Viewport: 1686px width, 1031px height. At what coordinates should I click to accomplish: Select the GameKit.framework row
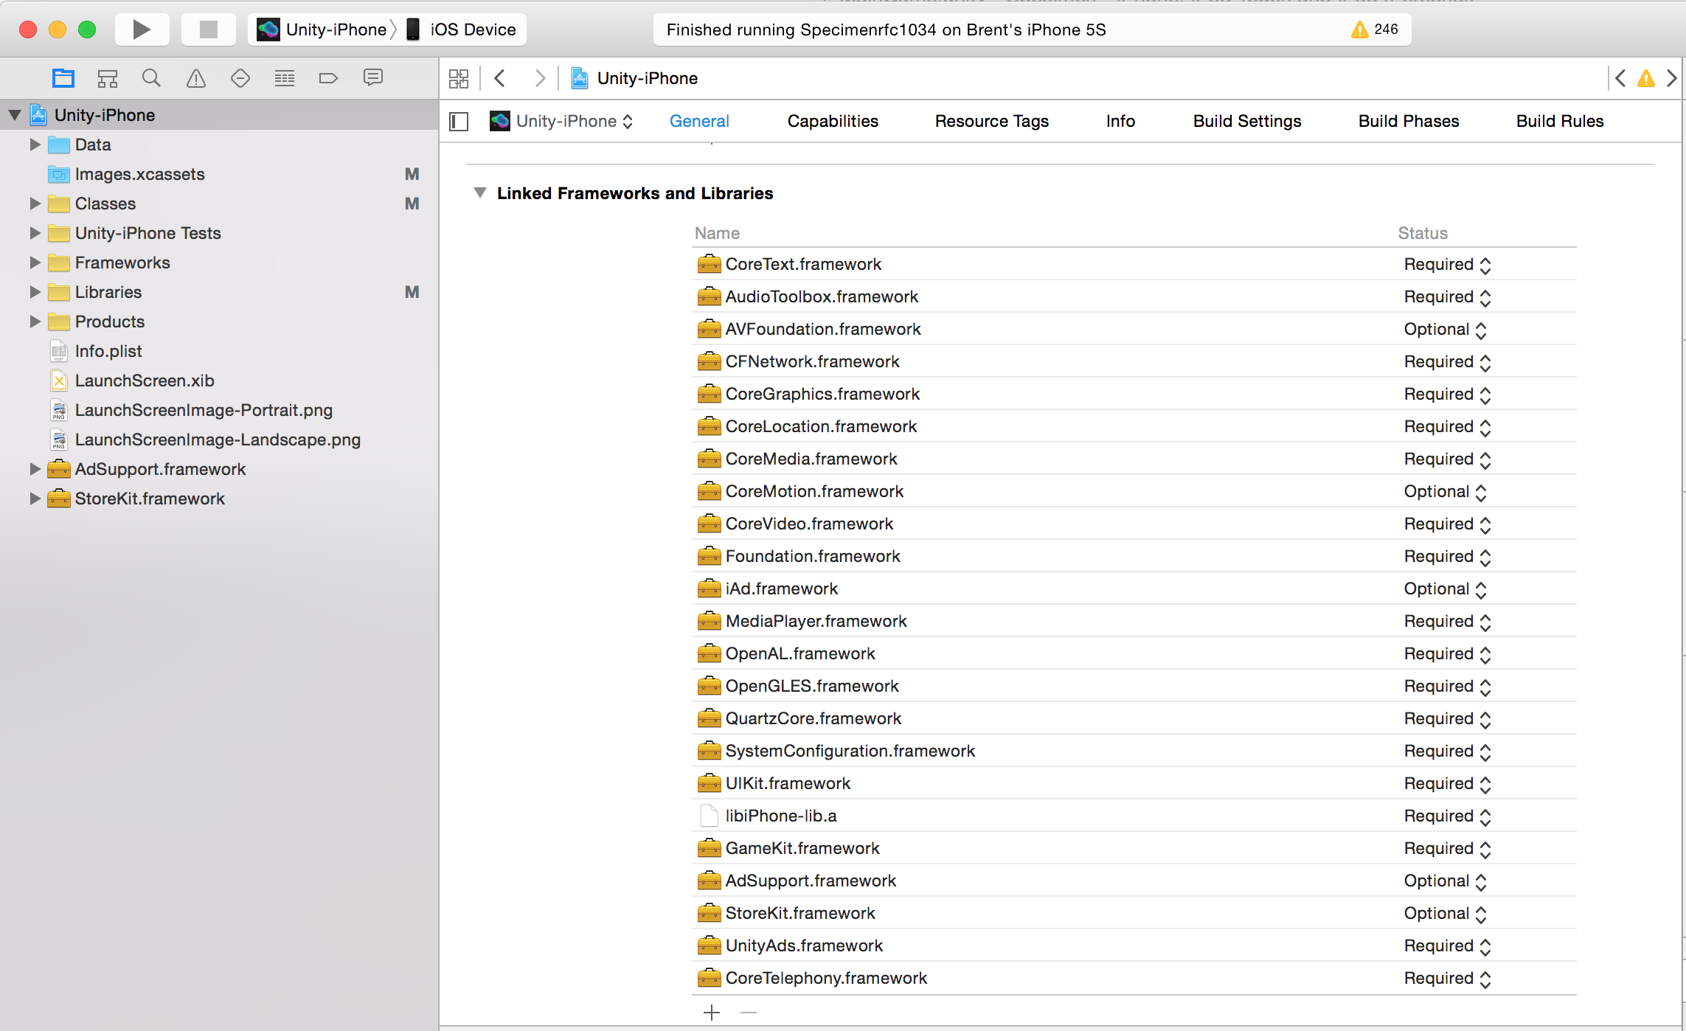tap(1134, 848)
